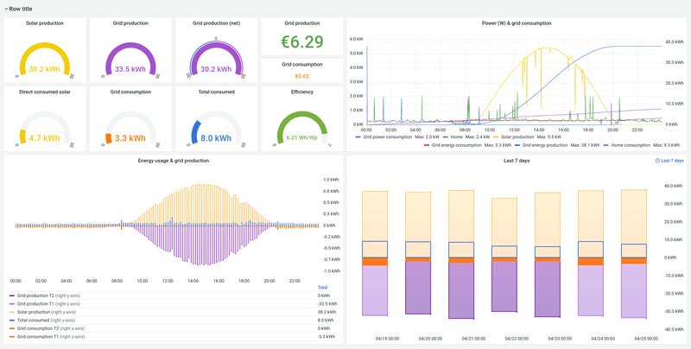
Task: Toggle Grid energy production series in legend
Action: click(545, 144)
